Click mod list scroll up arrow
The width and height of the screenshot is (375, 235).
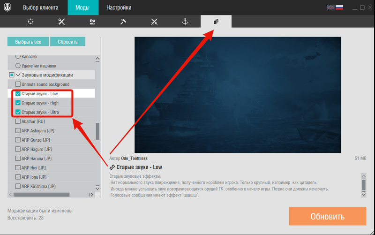click(97, 59)
